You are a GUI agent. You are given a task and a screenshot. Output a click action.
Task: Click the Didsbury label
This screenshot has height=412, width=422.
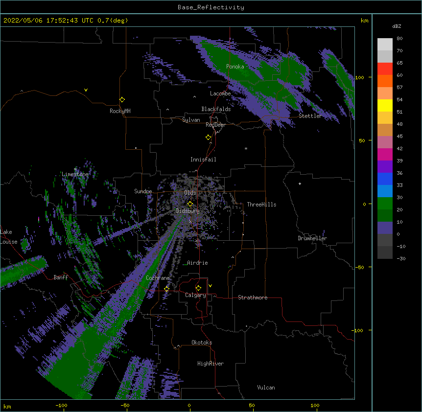point(188,211)
